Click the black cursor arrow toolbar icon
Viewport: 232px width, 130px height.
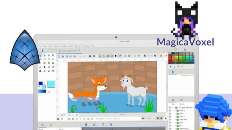coord(116,56)
